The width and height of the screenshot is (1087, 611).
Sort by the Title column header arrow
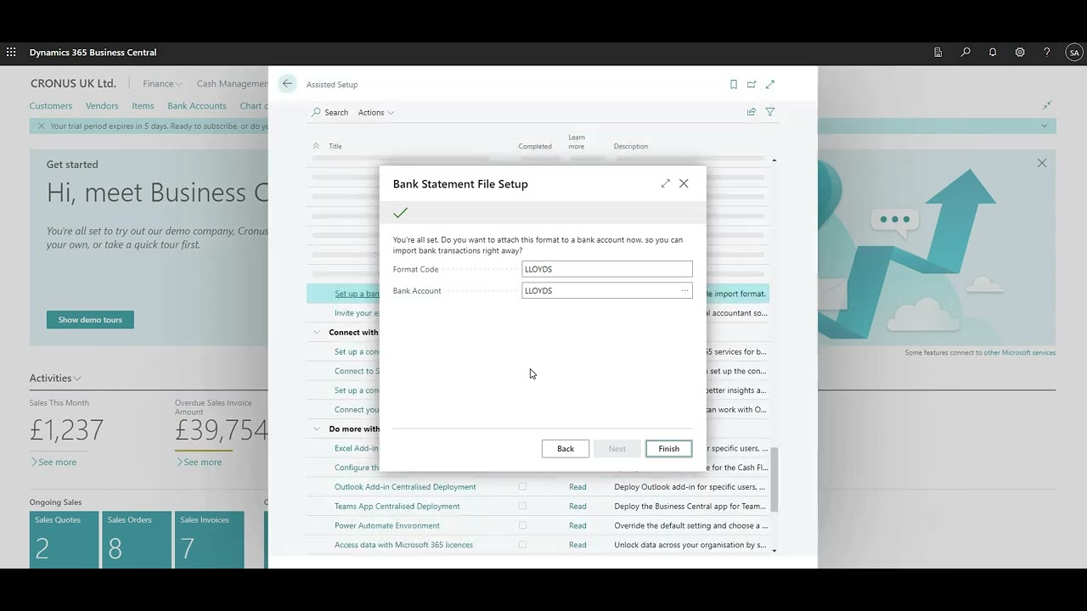click(317, 146)
